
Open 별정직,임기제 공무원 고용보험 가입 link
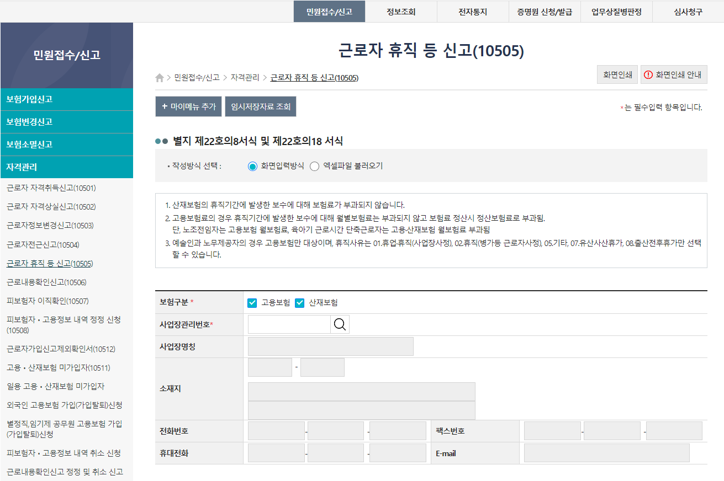pyautogui.click(x=65, y=429)
